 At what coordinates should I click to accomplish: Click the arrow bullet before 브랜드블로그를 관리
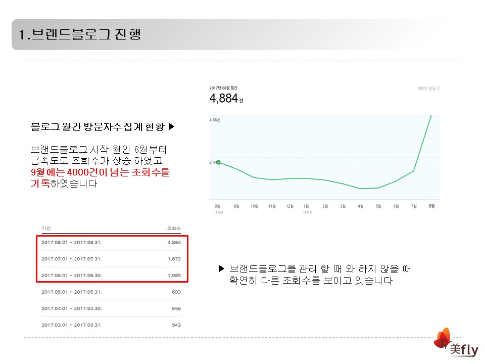221,268
